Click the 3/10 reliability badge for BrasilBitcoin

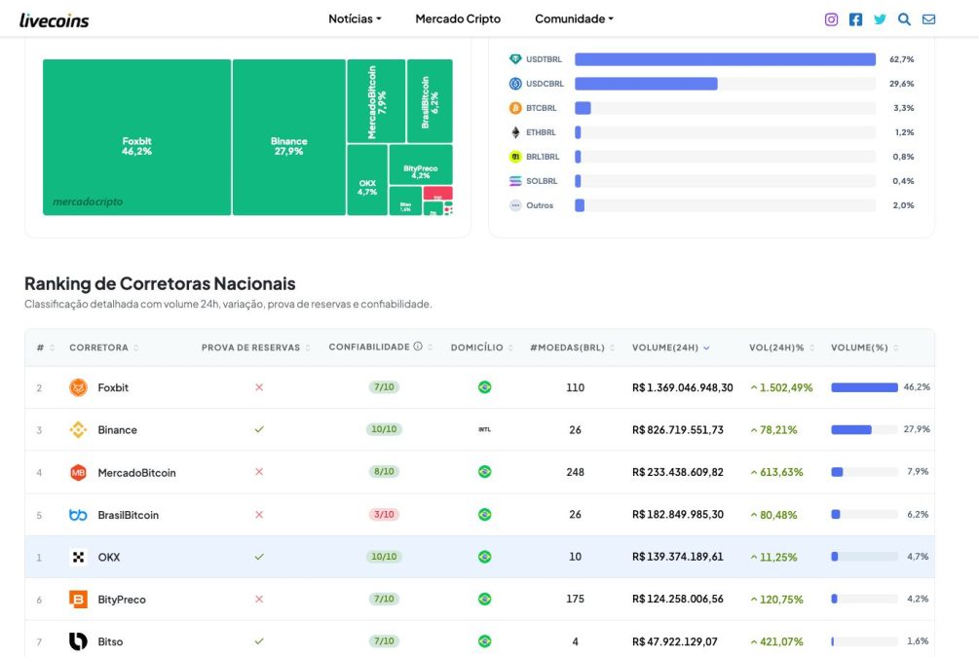click(384, 514)
